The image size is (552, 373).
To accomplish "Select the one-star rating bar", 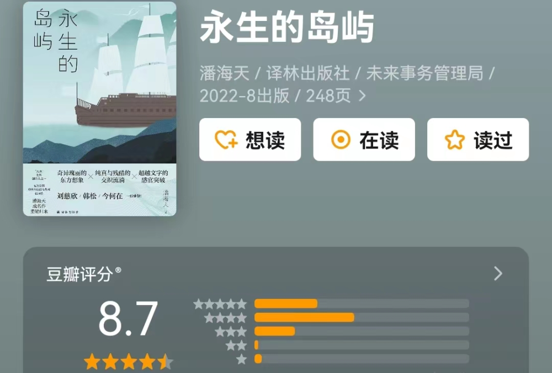I will point(362,359).
